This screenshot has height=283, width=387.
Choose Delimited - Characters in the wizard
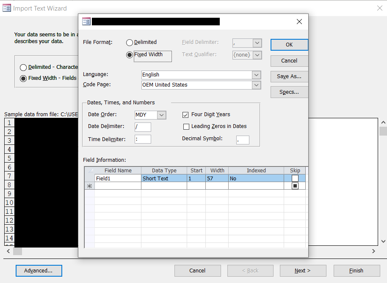click(x=23, y=68)
